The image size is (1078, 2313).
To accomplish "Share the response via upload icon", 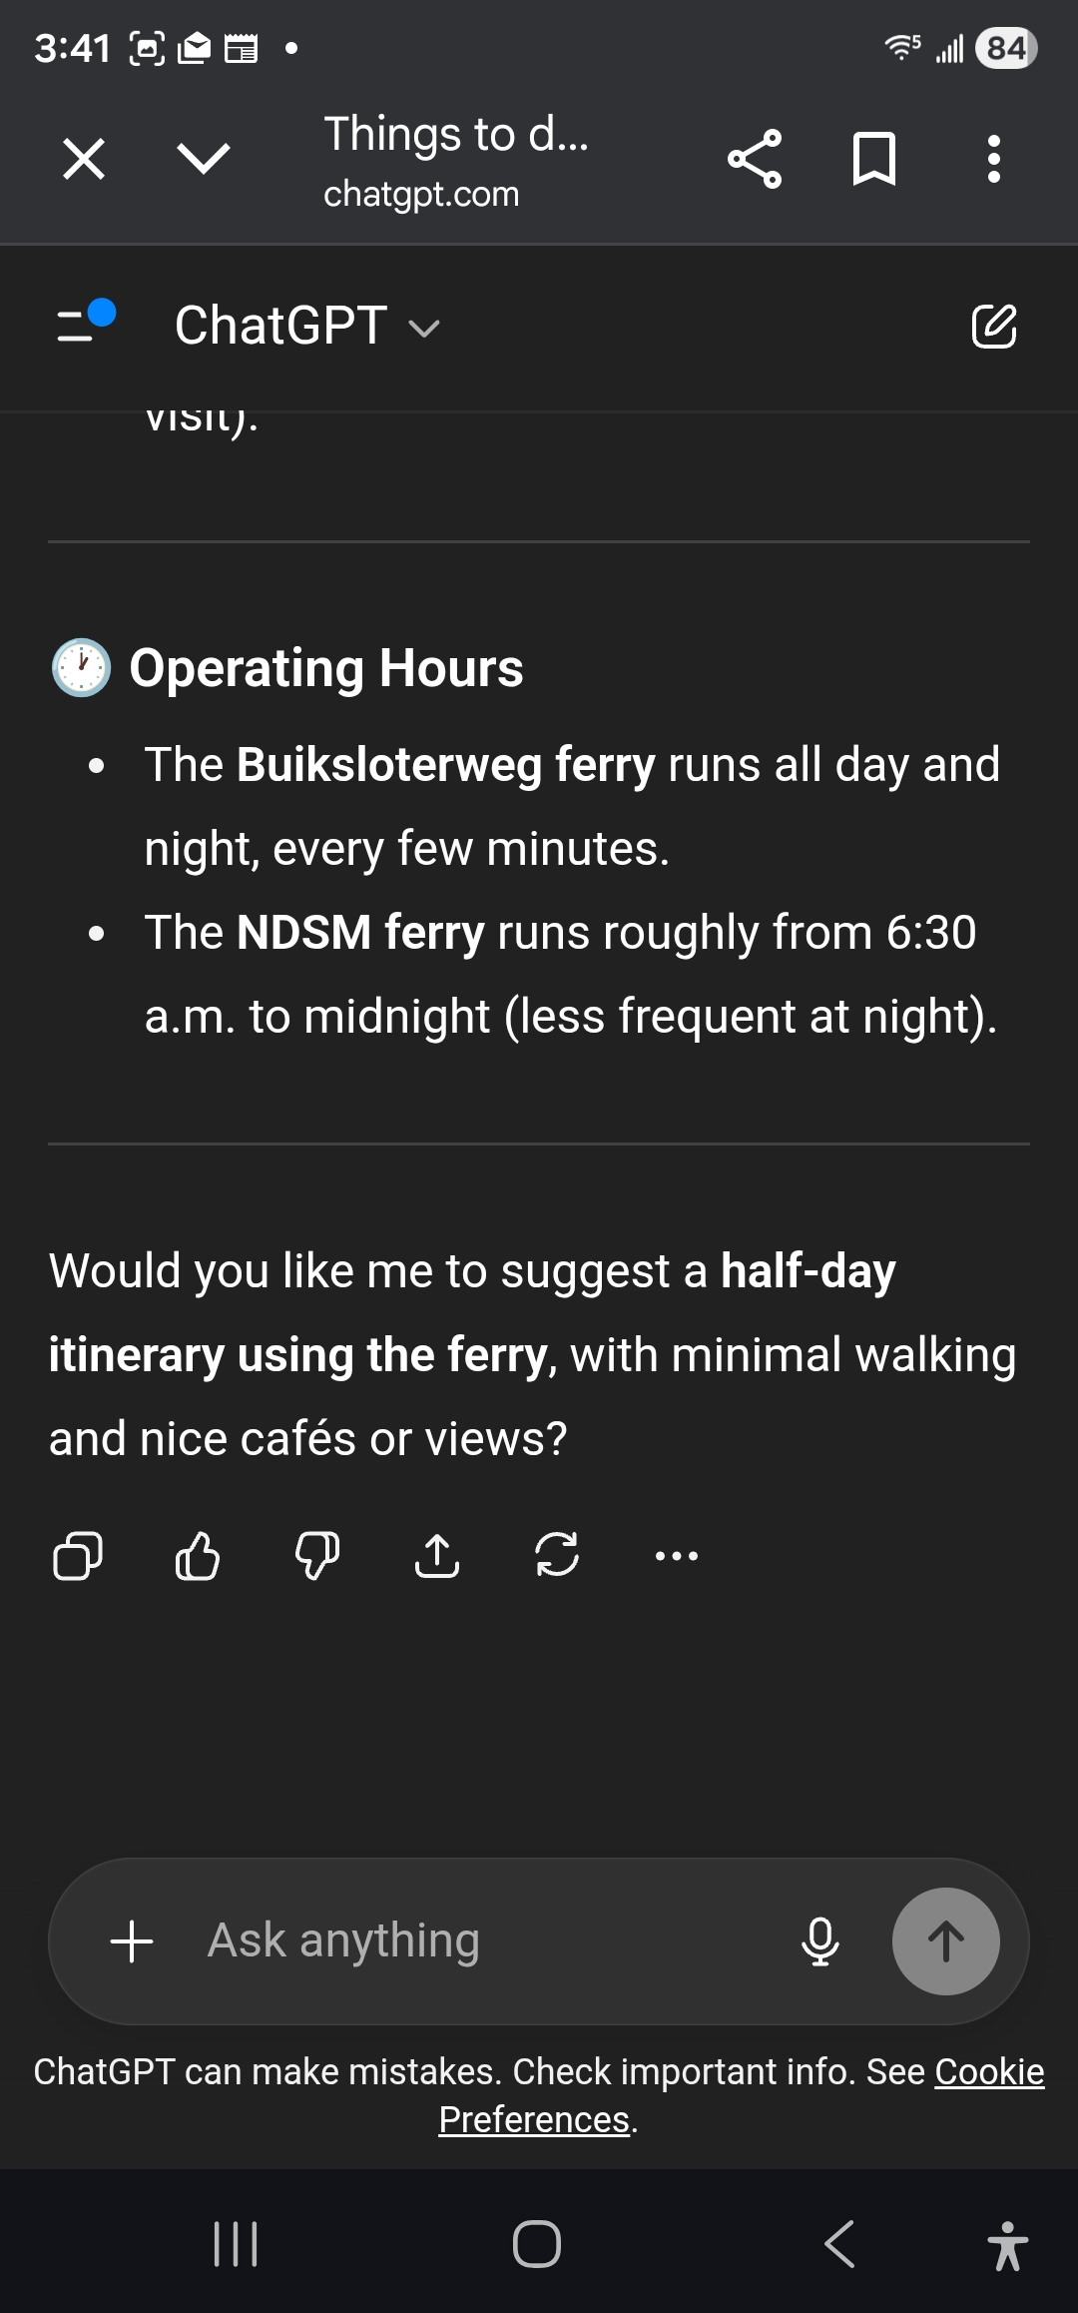I will pyautogui.click(x=437, y=1556).
